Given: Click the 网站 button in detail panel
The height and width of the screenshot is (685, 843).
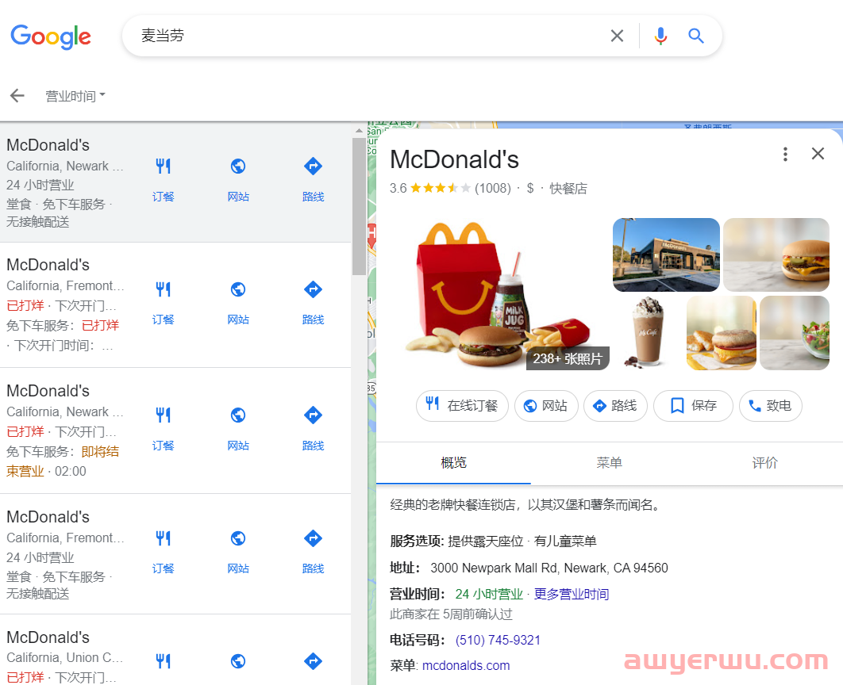Looking at the screenshot, I should tap(546, 405).
